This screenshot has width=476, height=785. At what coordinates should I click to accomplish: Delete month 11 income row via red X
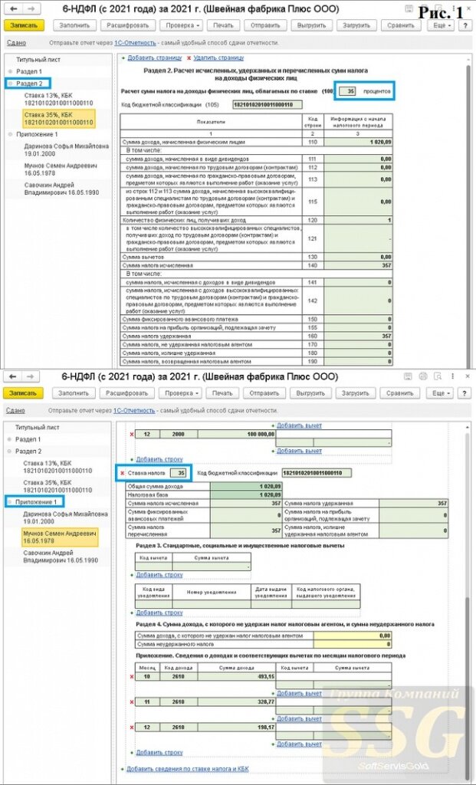[x=132, y=702]
